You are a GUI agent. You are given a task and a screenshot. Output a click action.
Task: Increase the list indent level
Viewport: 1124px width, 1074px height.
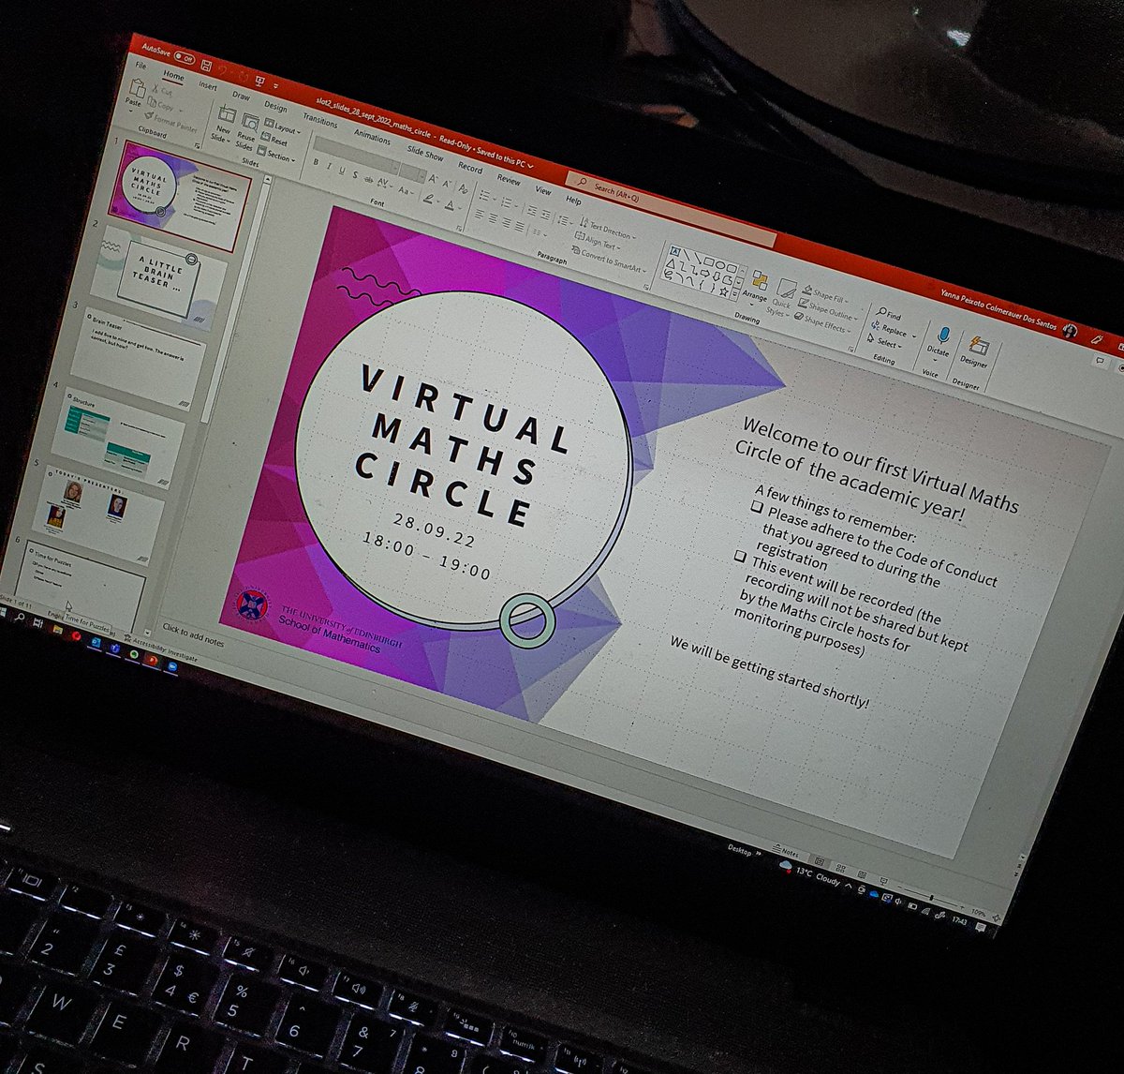pyautogui.click(x=546, y=215)
